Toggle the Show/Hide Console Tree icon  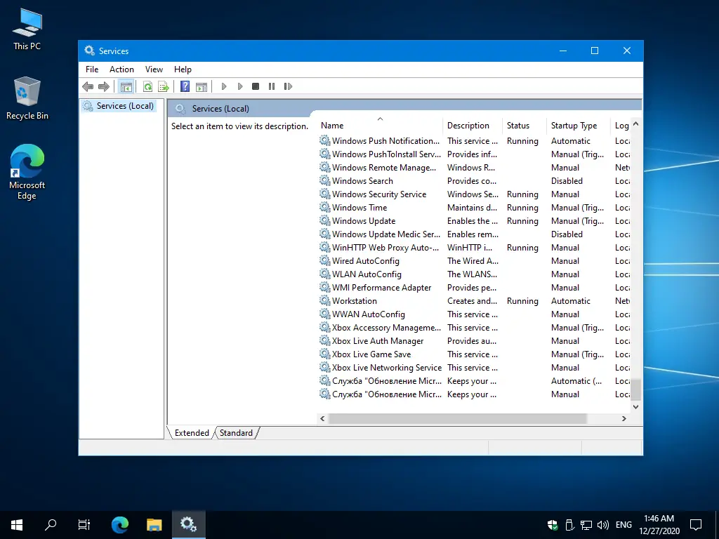click(126, 86)
